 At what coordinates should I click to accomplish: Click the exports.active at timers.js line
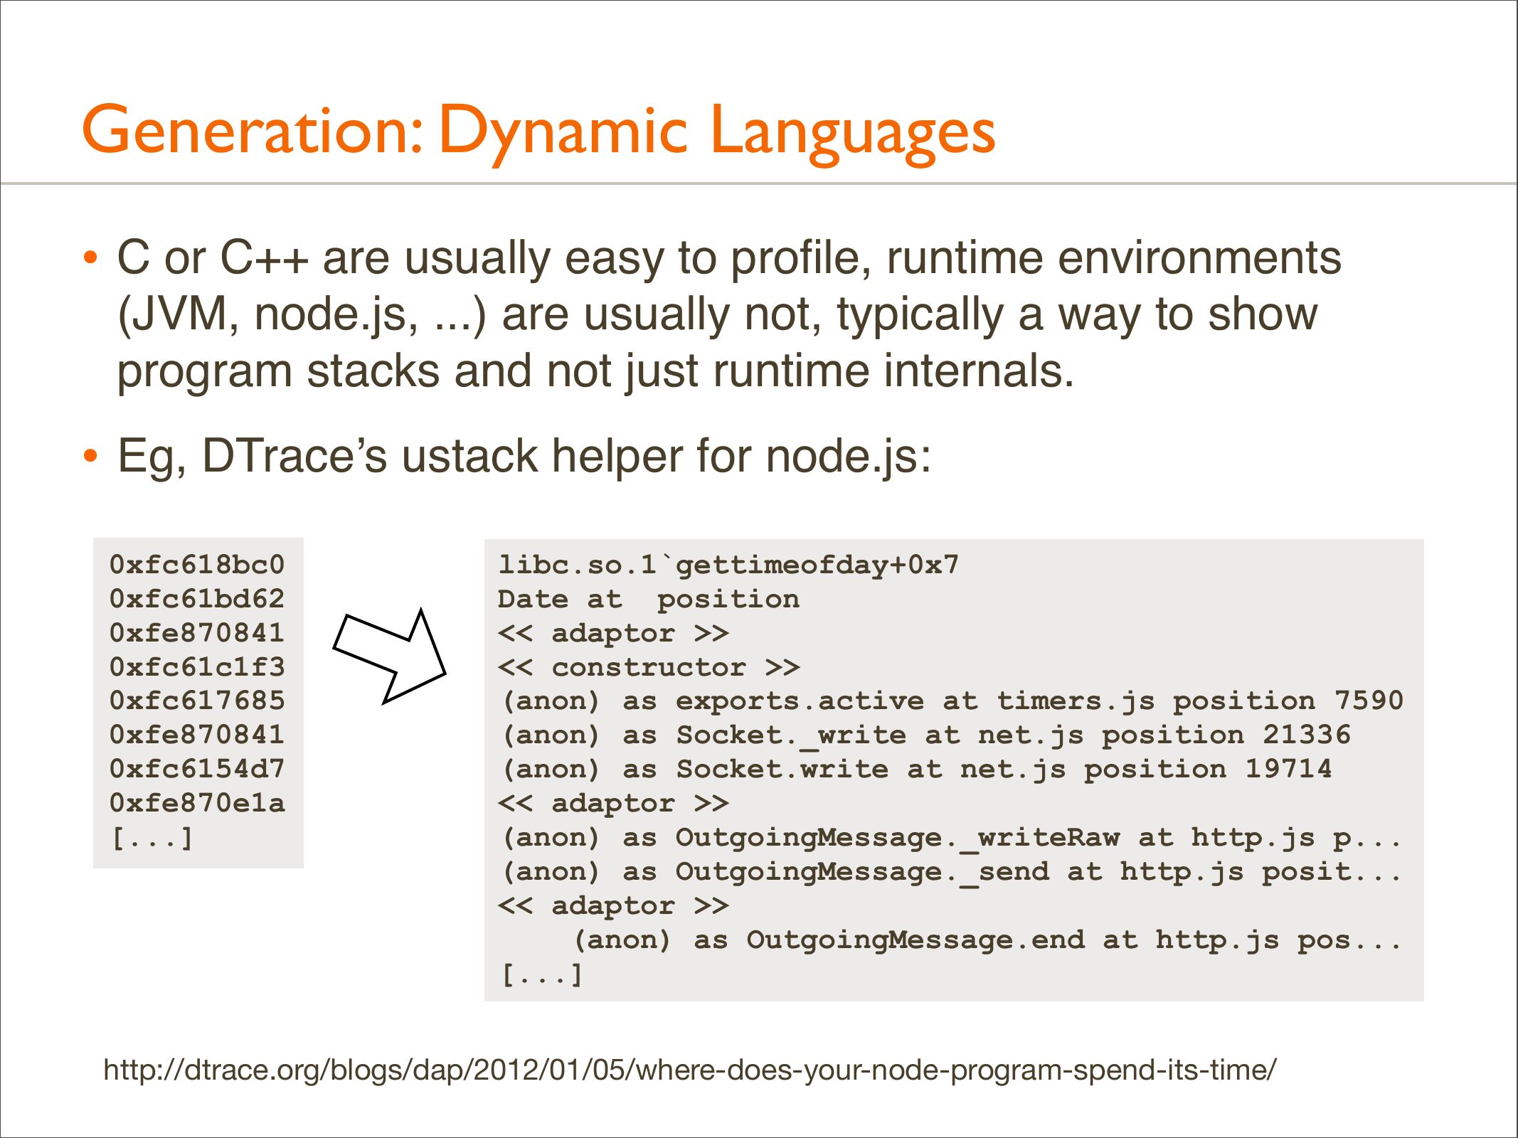click(x=952, y=701)
